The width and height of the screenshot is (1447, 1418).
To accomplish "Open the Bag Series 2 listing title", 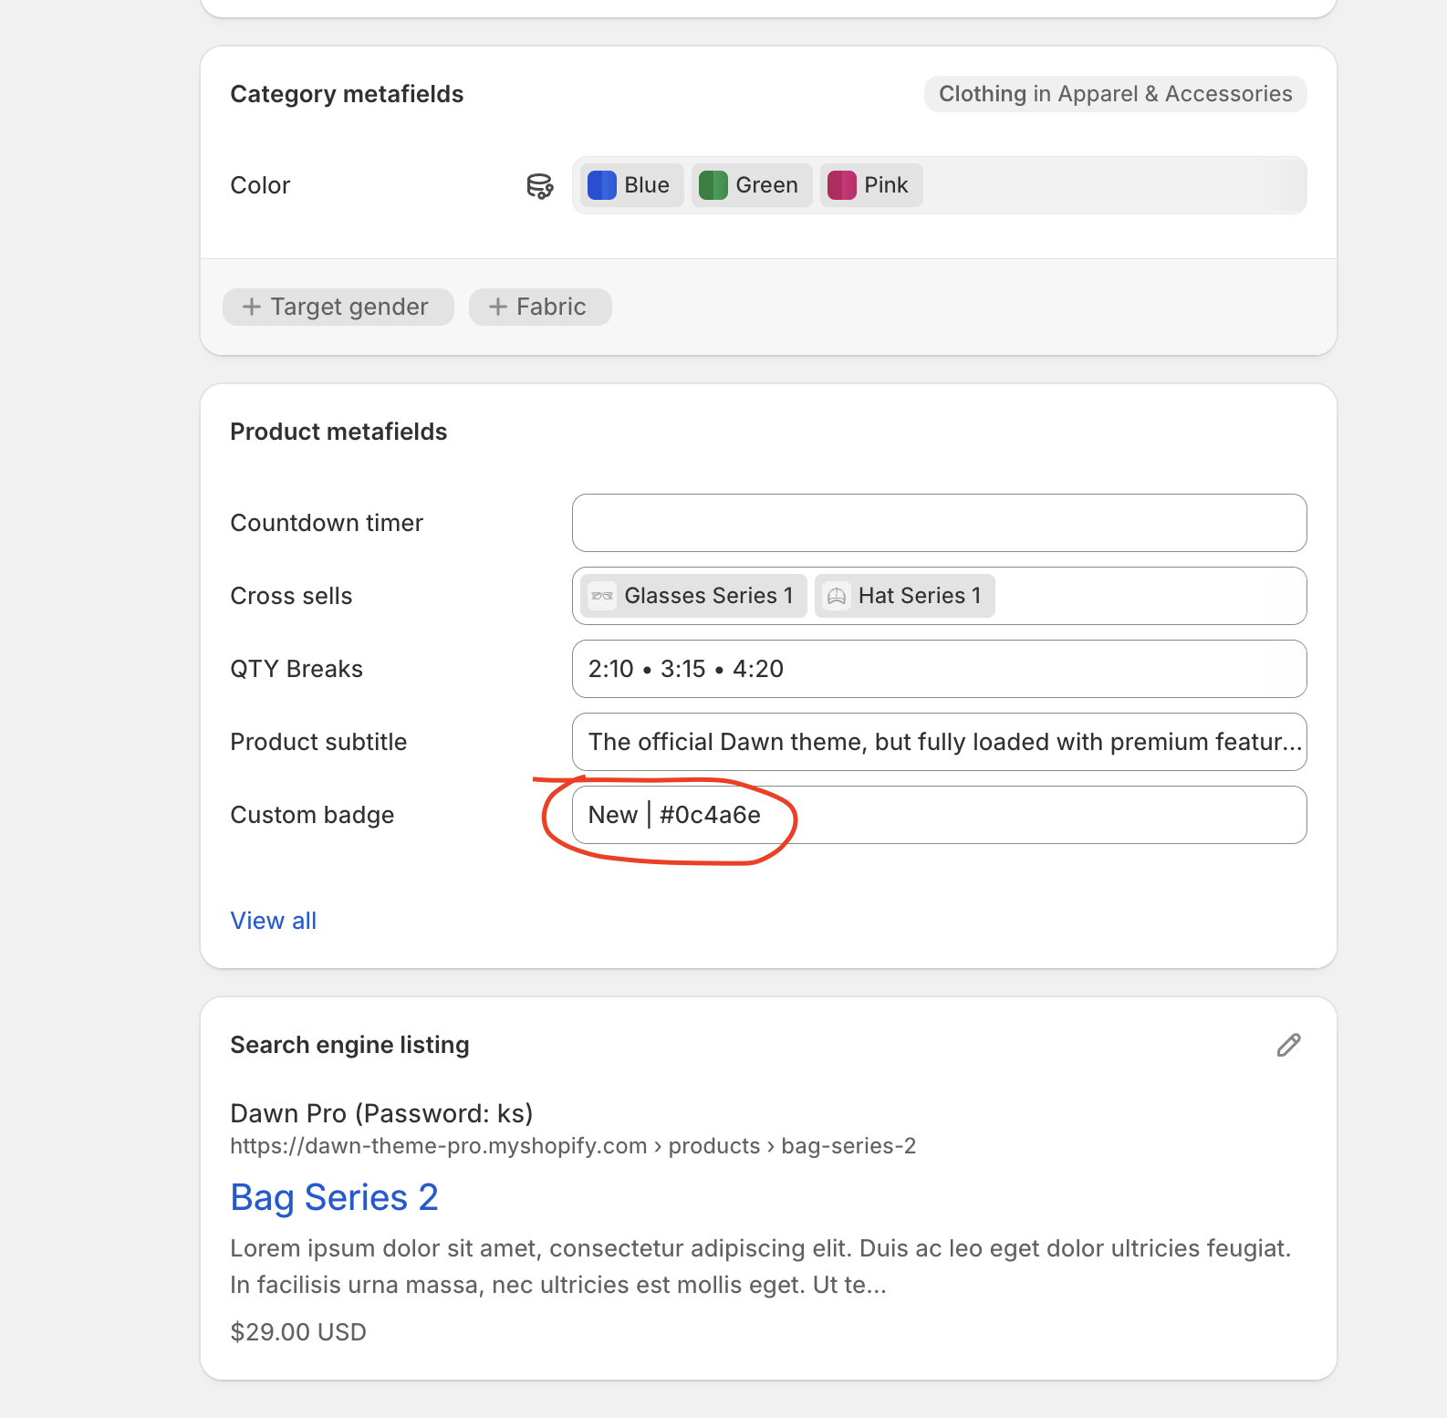I will [334, 1197].
